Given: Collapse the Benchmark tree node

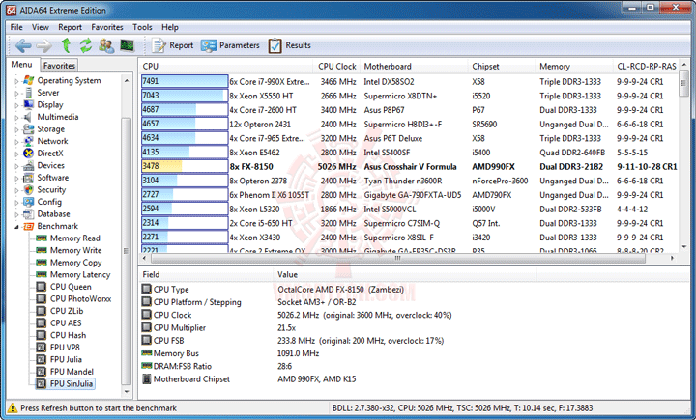Looking at the screenshot, I should coord(16,227).
